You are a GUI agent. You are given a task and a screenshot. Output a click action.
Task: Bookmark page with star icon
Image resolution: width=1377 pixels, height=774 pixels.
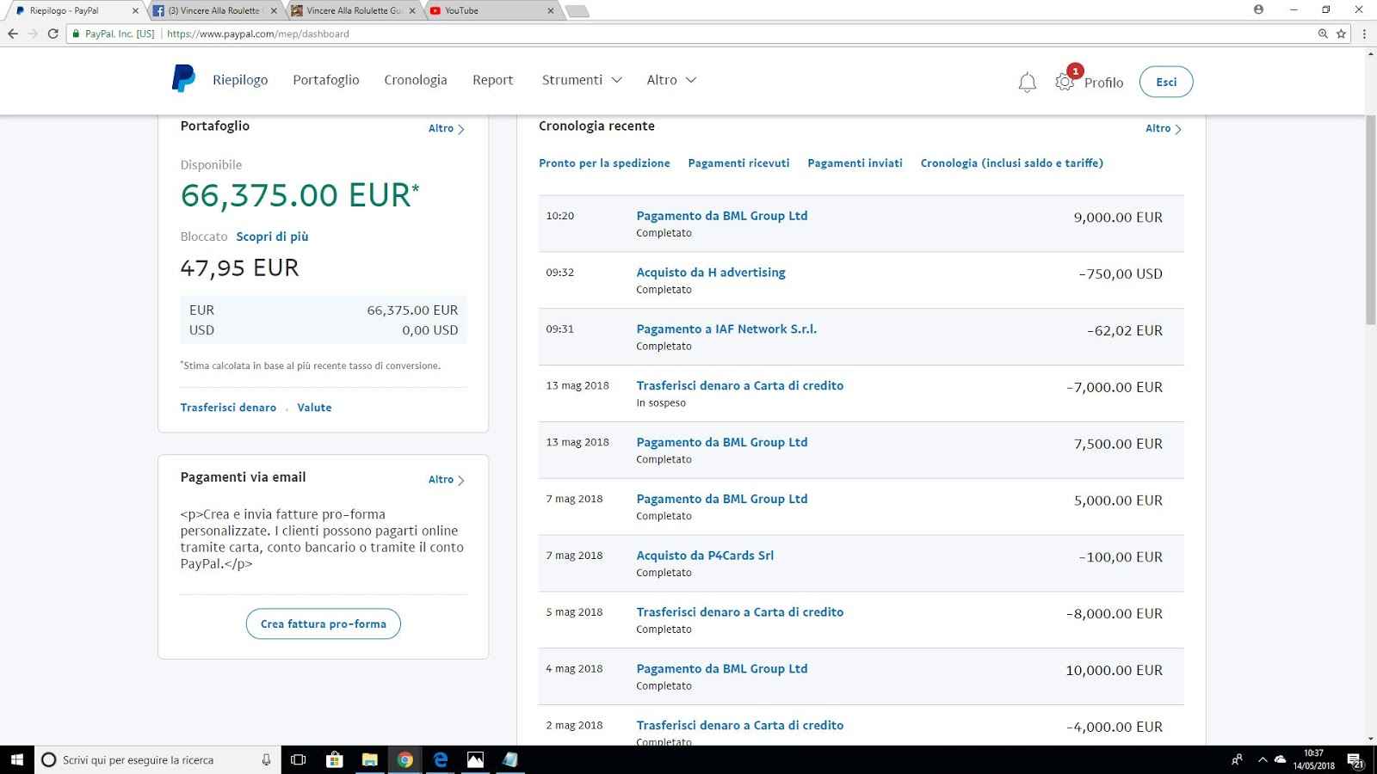pyautogui.click(x=1341, y=34)
